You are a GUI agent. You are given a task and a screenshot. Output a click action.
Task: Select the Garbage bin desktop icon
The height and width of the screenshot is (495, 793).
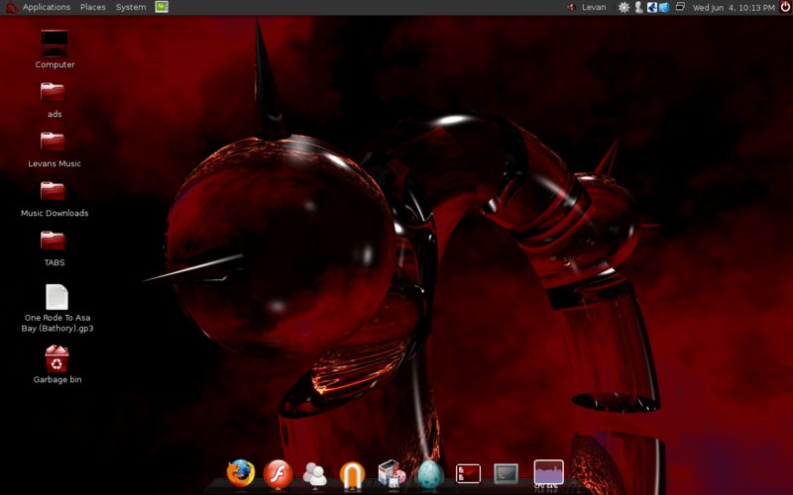[x=57, y=358]
